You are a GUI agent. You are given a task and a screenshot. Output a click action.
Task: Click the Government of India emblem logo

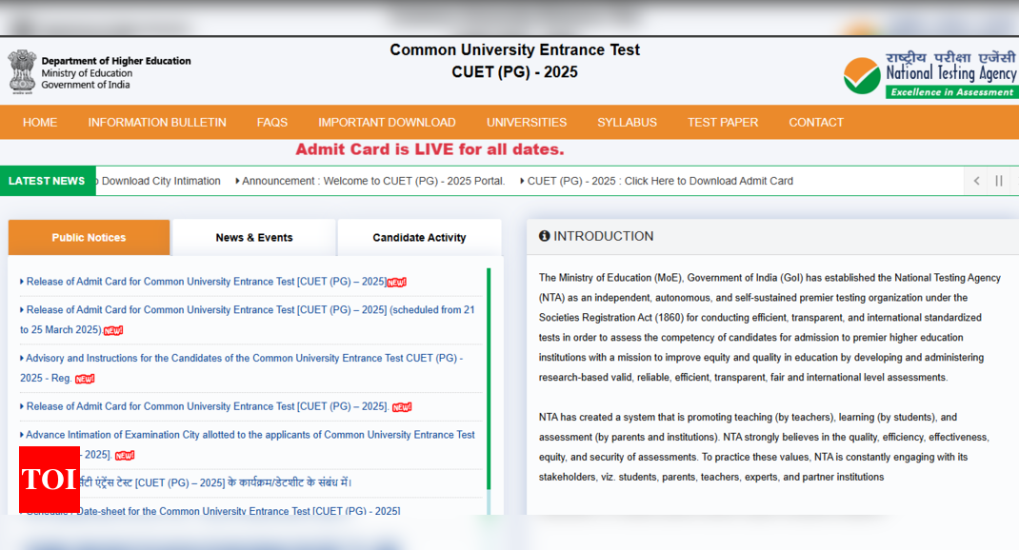[x=22, y=72]
